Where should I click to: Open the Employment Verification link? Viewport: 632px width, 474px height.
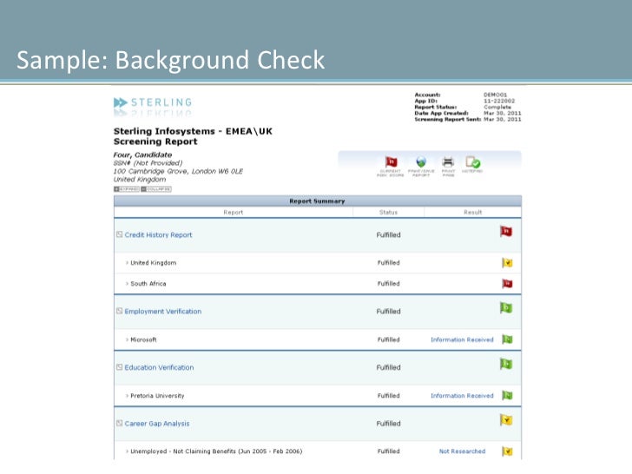point(163,311)
